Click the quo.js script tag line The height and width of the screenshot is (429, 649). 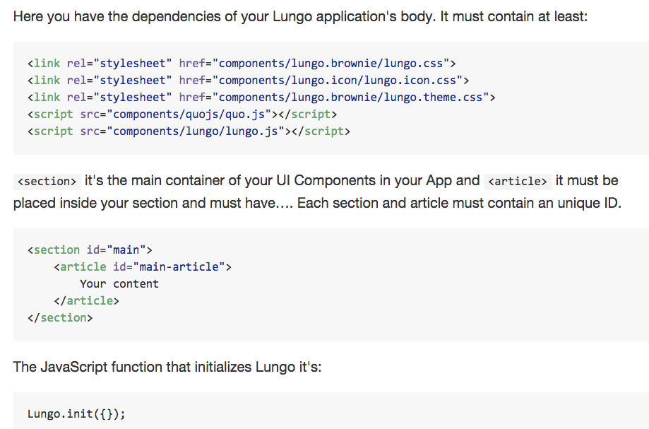point(182,114)
